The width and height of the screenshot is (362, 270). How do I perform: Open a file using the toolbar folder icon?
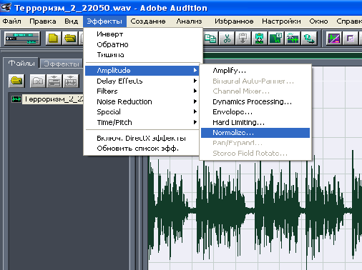coord(70,38)
